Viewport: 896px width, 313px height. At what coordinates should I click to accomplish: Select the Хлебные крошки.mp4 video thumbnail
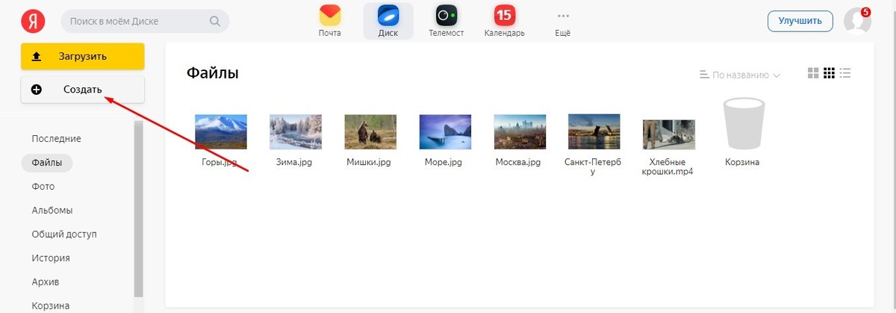point(669,134)
